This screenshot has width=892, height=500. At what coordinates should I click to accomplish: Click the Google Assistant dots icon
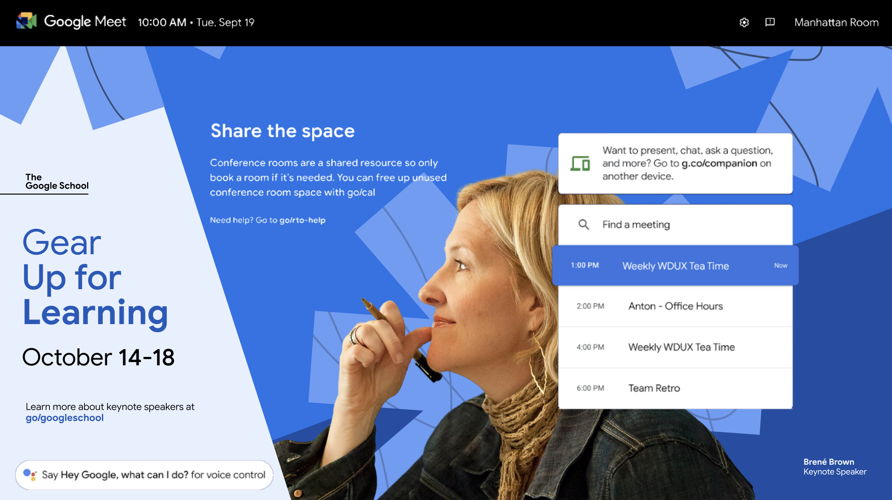30,474
